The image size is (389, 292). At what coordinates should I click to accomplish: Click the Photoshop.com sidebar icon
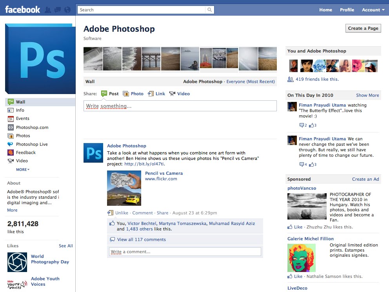tap(11, 127)
